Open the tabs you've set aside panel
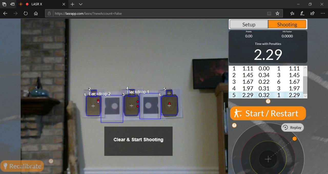 click(4, 4)
